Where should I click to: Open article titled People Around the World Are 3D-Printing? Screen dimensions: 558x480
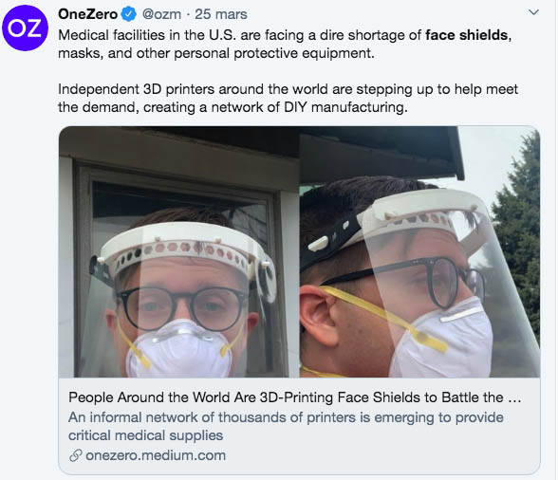coord(294,397)
